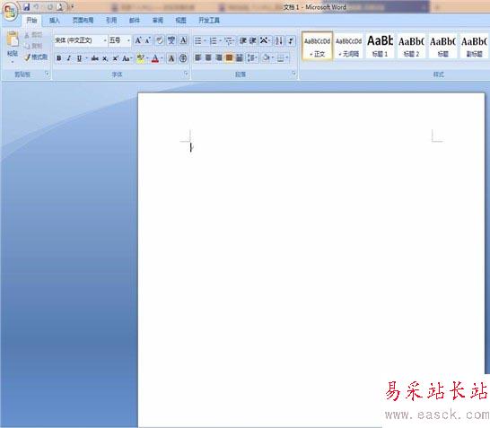Open the font color dropdown arrow

click(x=162, y=58)
